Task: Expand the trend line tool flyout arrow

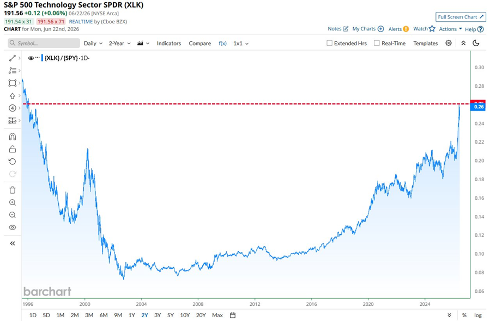Action: 20,58
